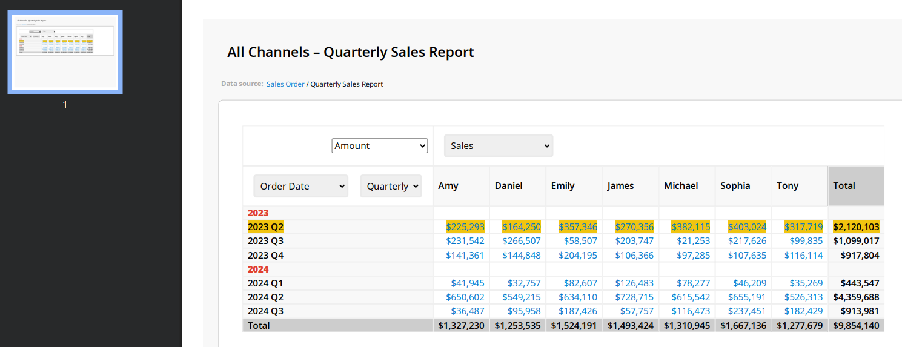Click the Sales Order data source link
Image resolution: width=902 pixels, height=347 pixels.
coord(285,84)
